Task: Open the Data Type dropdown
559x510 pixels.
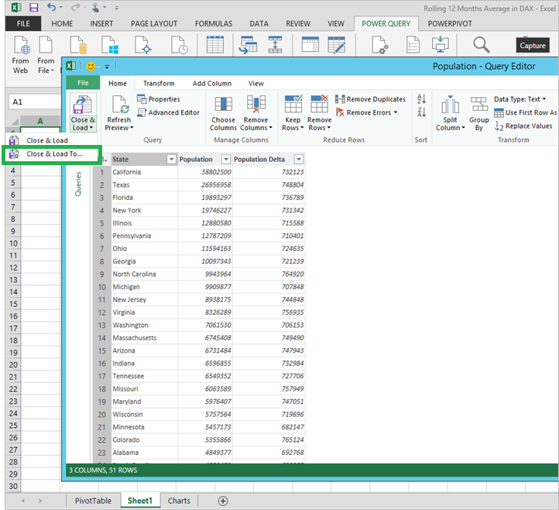Action: click(x=520, y=99)
